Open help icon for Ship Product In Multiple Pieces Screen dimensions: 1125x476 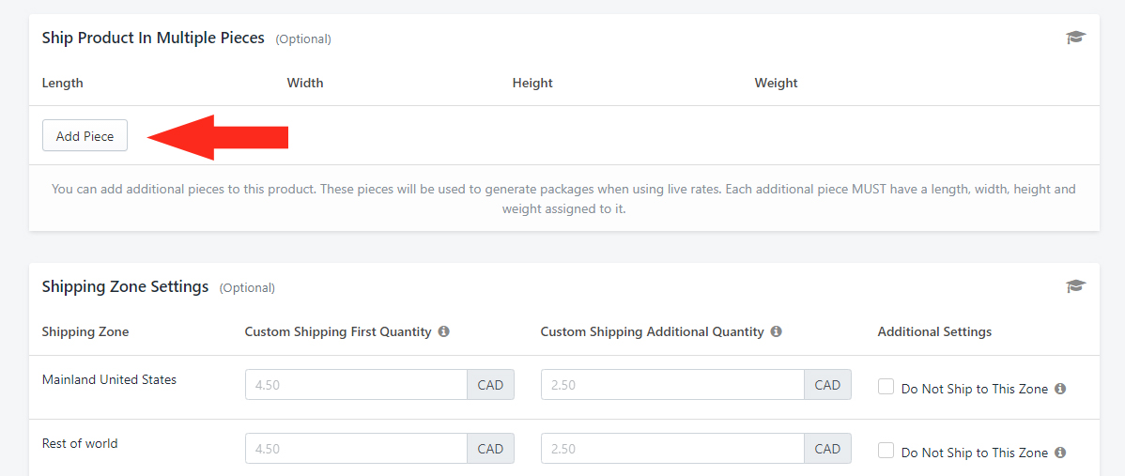[1075, 38]
